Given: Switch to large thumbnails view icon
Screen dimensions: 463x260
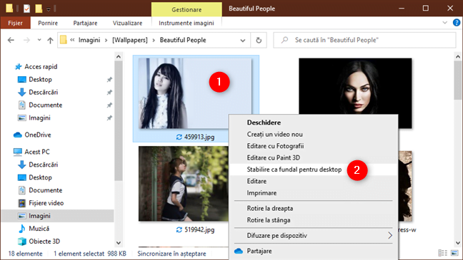Looking at the screenshot, I should point(454,253).
